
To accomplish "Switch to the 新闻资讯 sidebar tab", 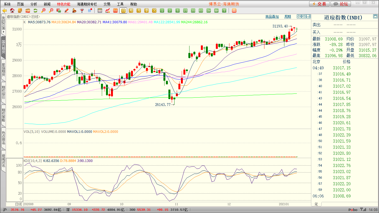I will click(3, 161).
